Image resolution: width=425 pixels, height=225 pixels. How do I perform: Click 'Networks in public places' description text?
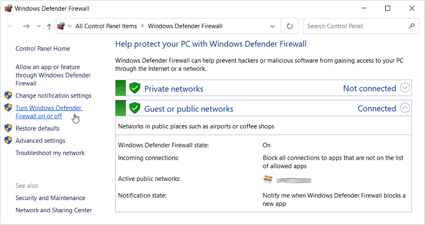point(196,126)
